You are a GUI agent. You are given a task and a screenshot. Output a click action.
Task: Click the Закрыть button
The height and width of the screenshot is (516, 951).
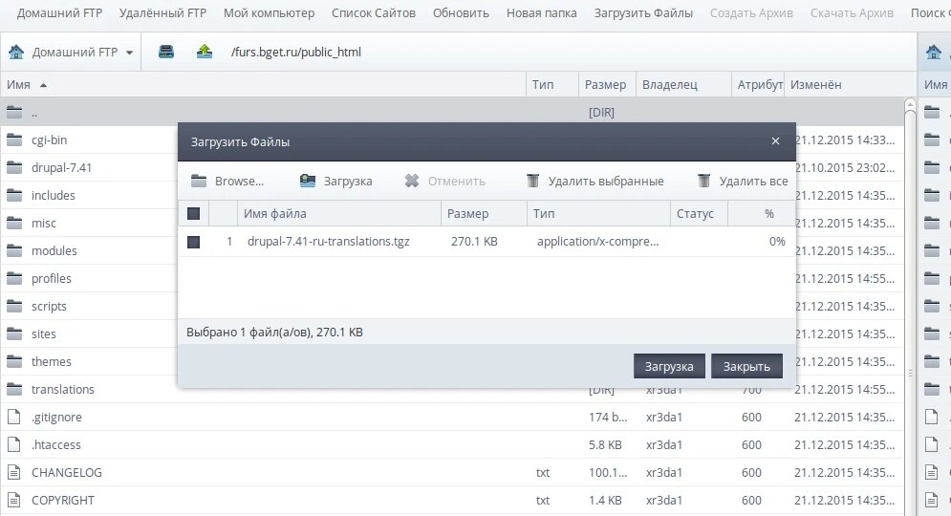746,366
